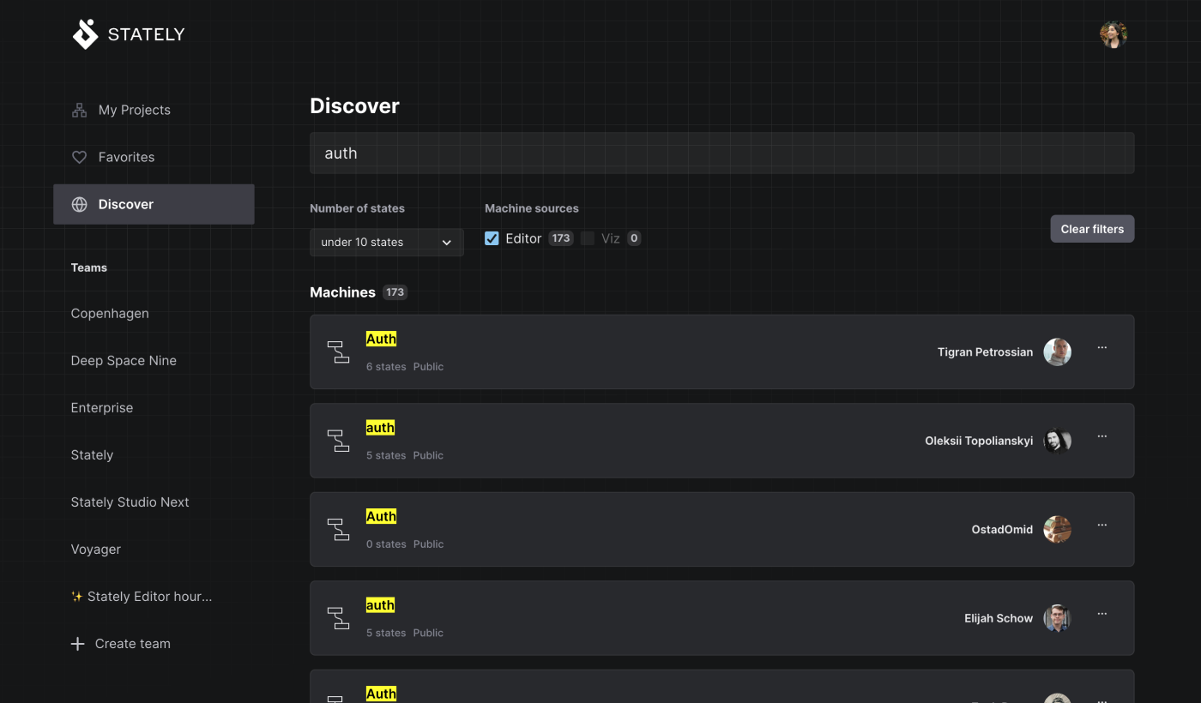Uncheck the Editor machine source checkbox
Viewport: 1201px width, 703px height.
coord(492,238)
